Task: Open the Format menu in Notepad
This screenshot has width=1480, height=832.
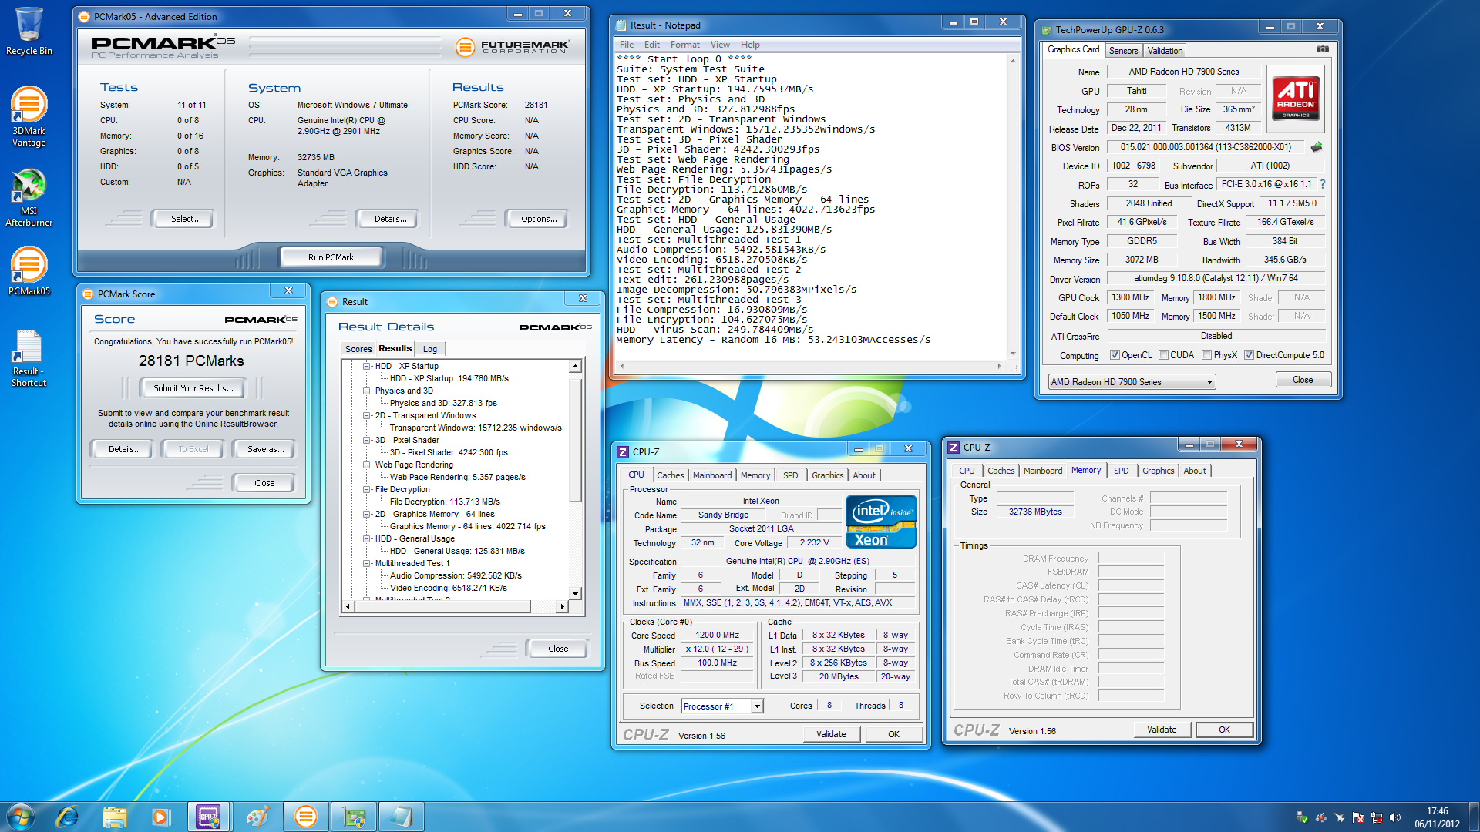Action: click(684, 45)
